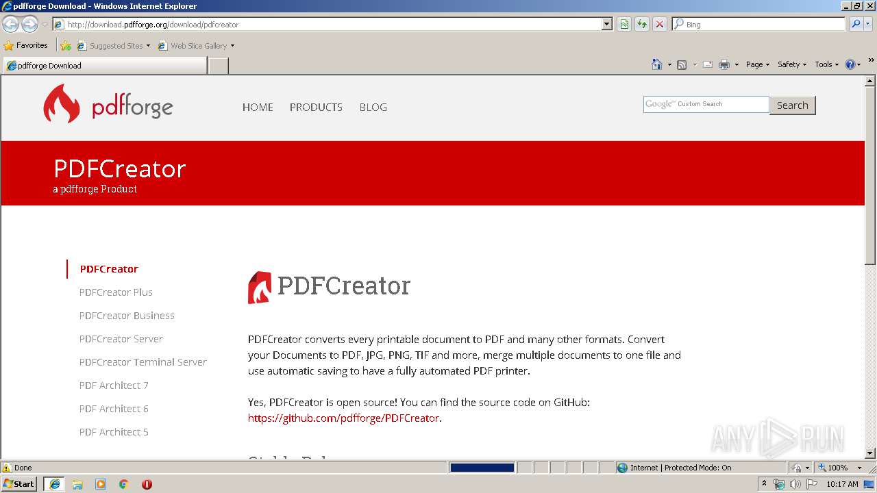Click the Search button
This screenshot has width=877, height=493.
point(793,105)
